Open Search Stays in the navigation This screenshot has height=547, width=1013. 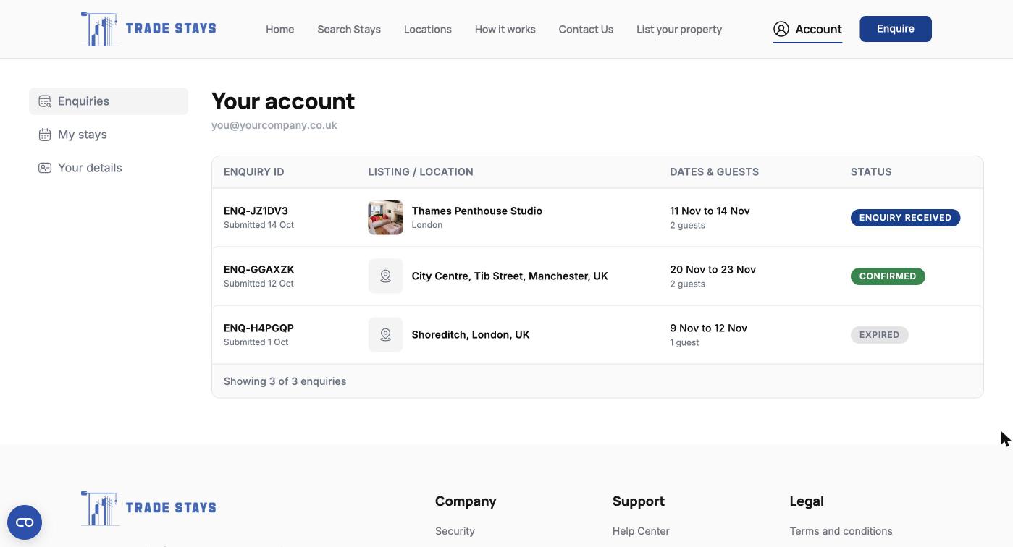349,30
